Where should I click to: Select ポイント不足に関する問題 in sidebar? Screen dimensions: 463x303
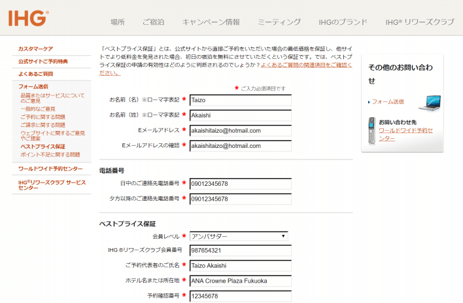[51, 155]
